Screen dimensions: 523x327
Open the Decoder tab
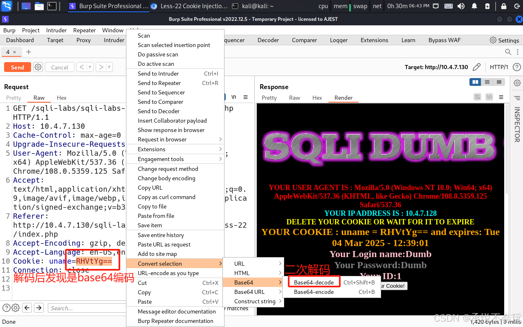tap(268, 40)
